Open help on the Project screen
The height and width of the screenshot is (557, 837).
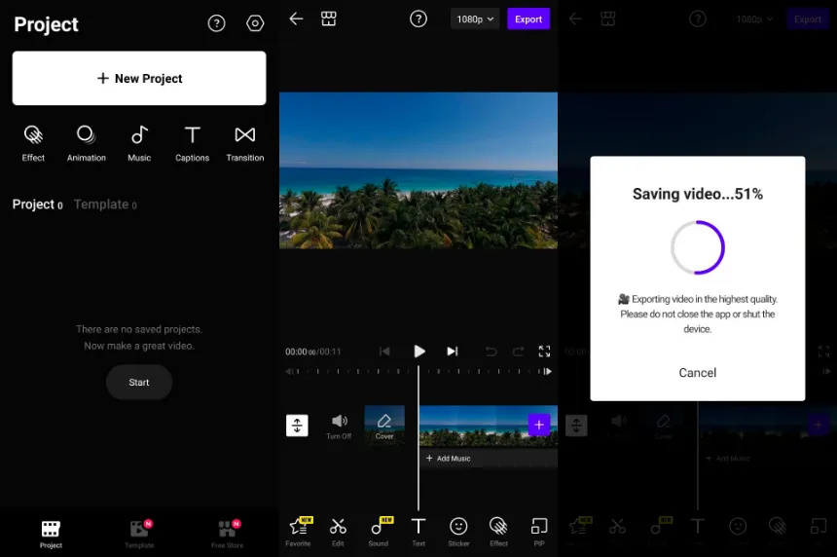pyautogui.click(x=216, y=23)
